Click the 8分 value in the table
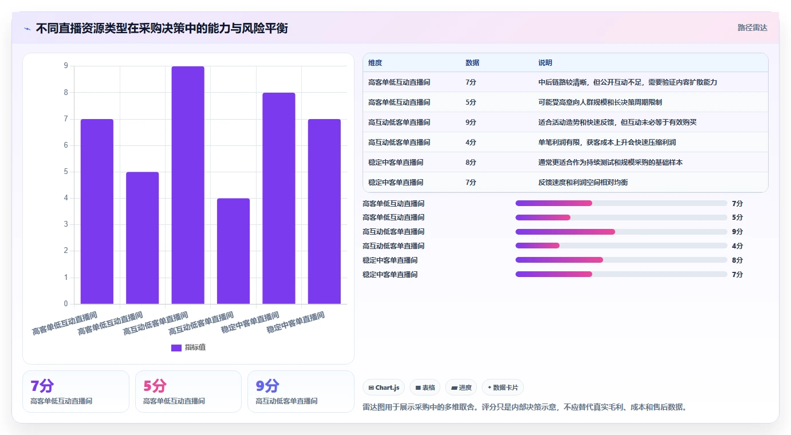 (471, 163)
